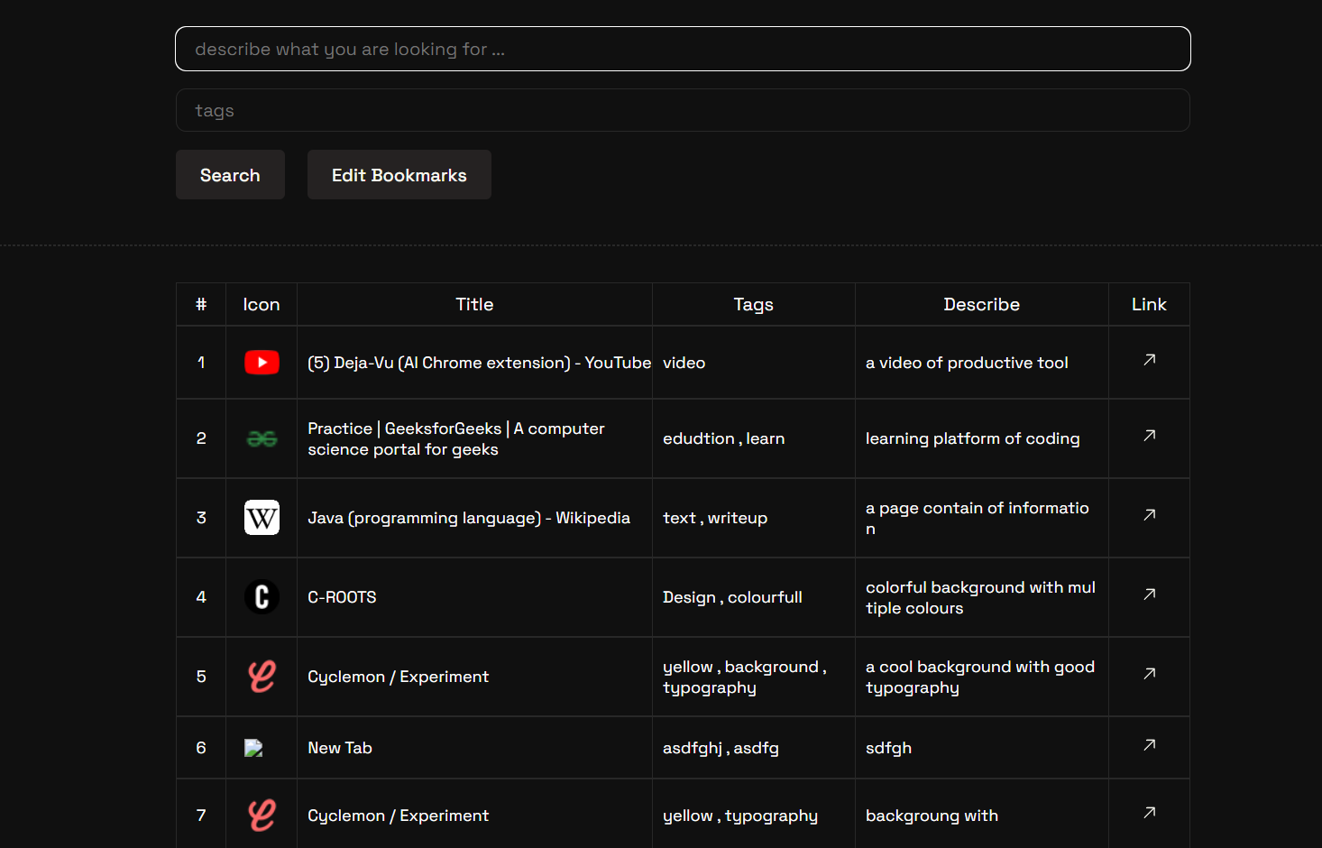The width and height of the screenshot is (1322, 848).
Task: Select the Java (programming language) - Wikipedia title
Action: coord(469,518)
